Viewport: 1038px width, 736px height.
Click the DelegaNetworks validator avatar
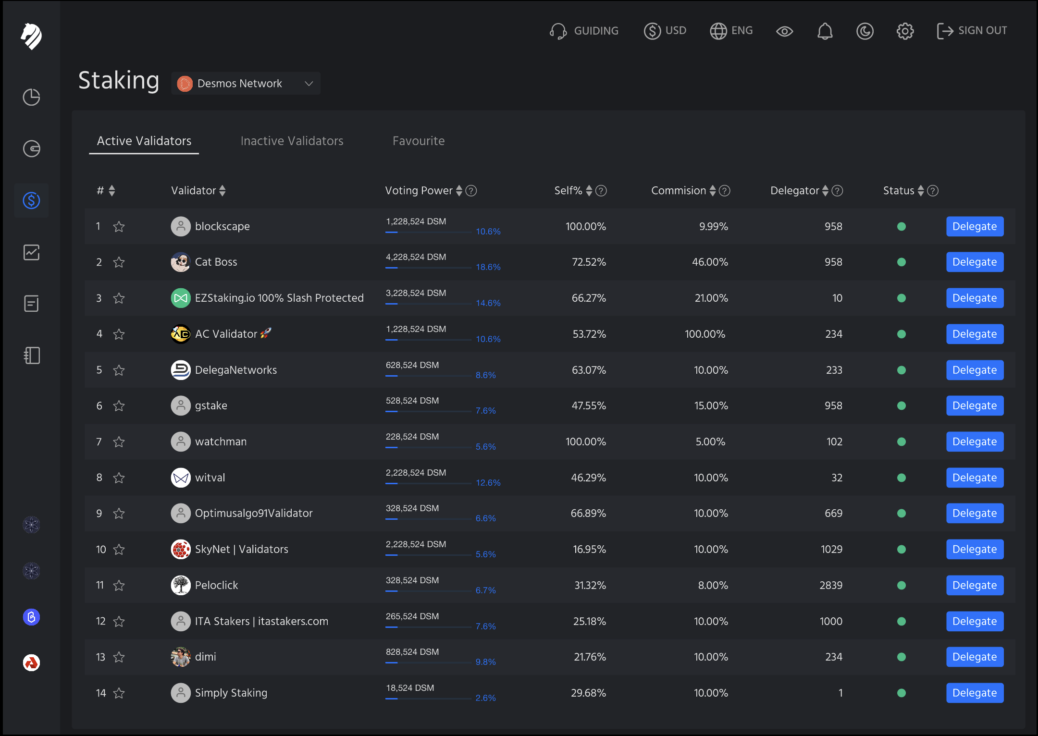point(181,370)
